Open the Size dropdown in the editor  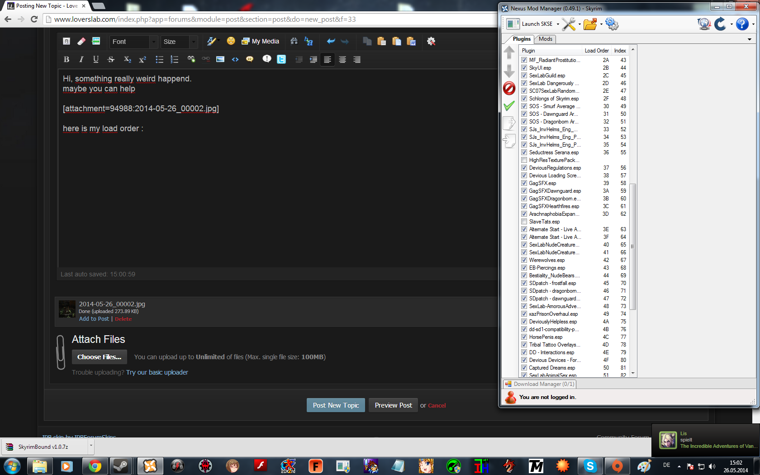(x=179, y=42)
